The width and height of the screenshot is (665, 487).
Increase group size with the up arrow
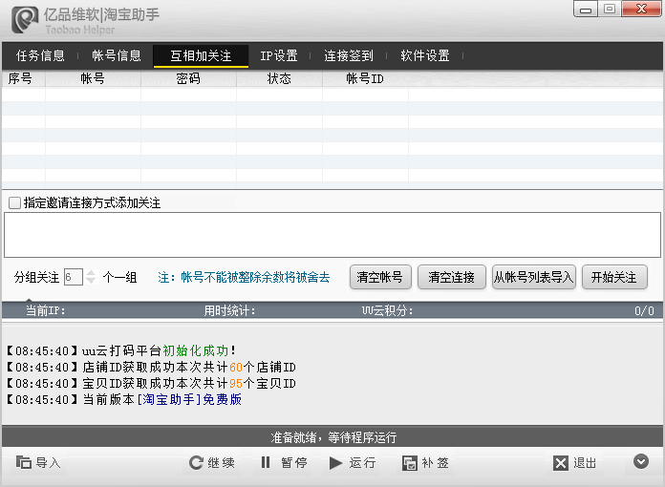91,273
